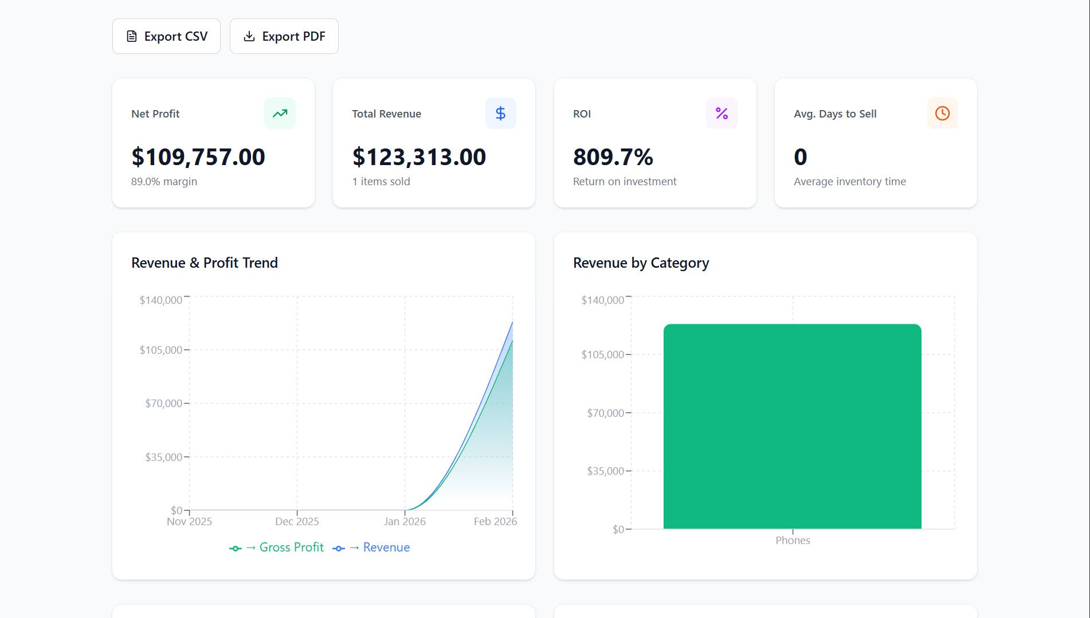Image resolution: width=1090 pixels, height=618 pixels.
Task: Click the blue dollar sign Total Revenue icon
Action: tap(500, 114)
